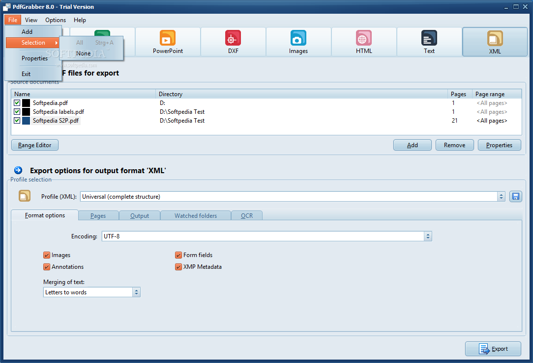Select the Images export format icon

298,38
